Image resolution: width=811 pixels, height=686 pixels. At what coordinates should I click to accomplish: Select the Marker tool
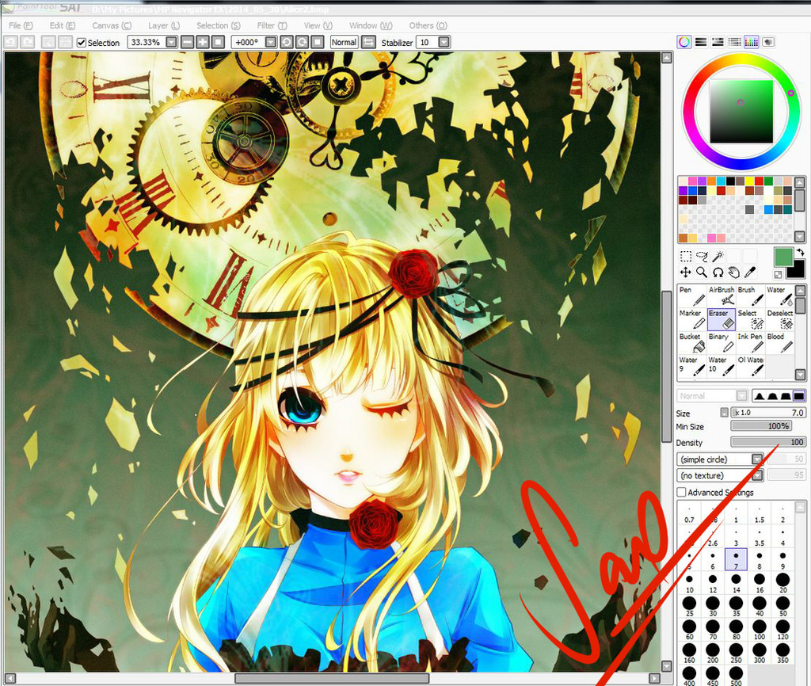(x=692, y=319)
